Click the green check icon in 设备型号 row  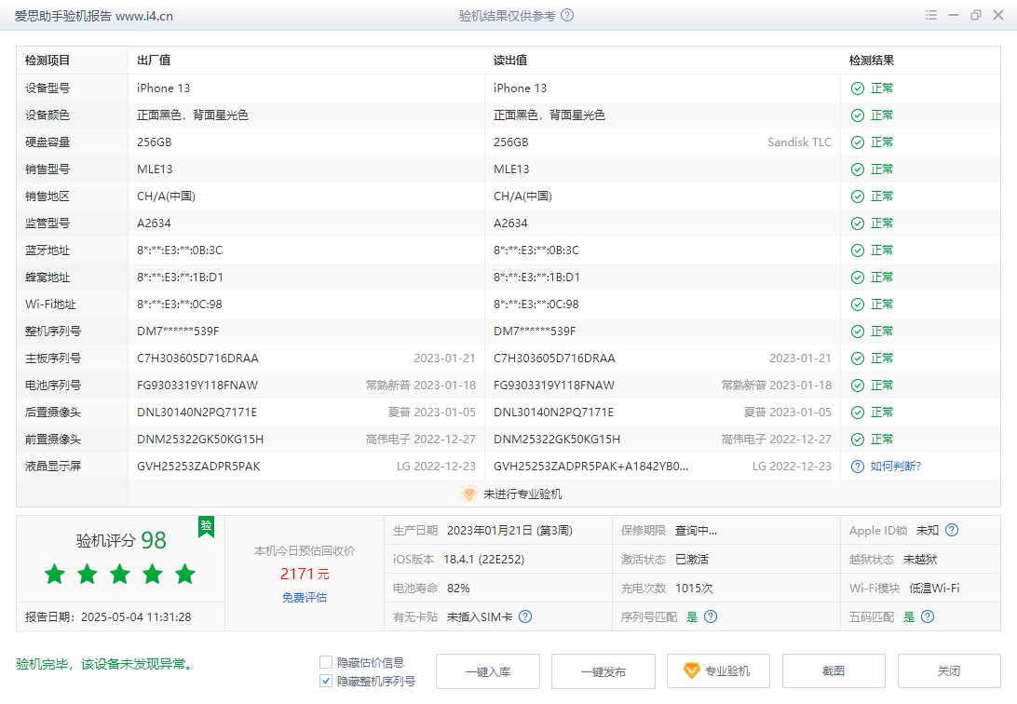(858, 88)
